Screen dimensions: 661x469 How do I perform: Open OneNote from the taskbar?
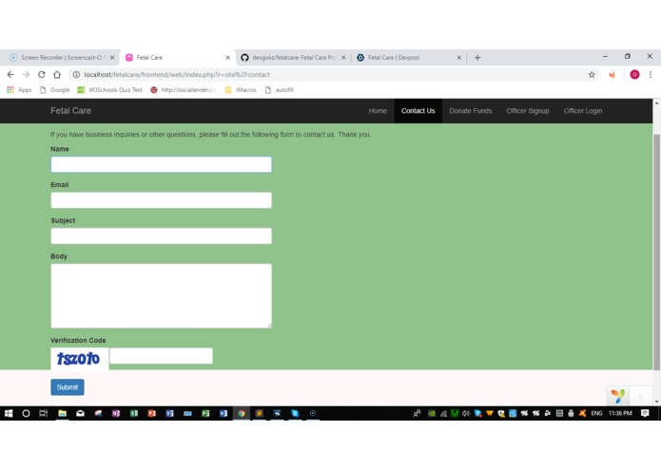116,413
